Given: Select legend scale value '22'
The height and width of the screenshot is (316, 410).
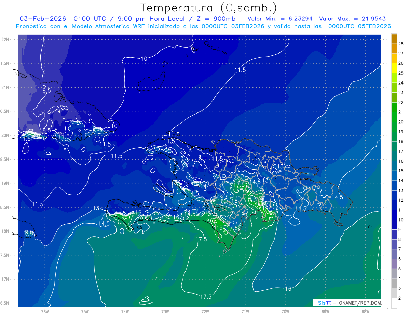Looking at the screenshot, I should (x=401, y=102).
